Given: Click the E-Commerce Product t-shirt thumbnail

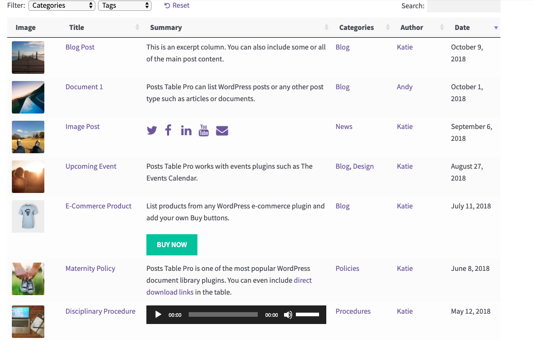Looking at the screenshot, I should (28, 216).
